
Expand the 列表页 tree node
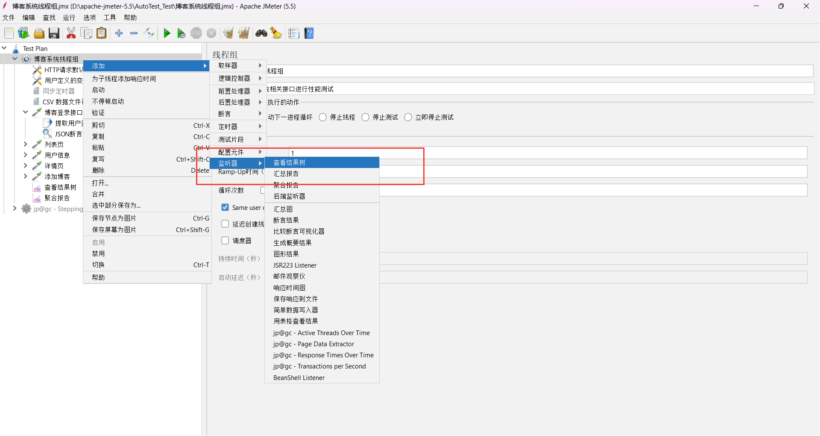point(26,144)
